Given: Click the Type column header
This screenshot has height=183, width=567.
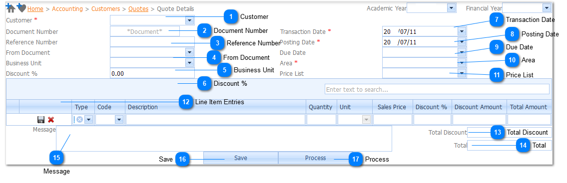Looking at the screenshot, I should 83,107.
